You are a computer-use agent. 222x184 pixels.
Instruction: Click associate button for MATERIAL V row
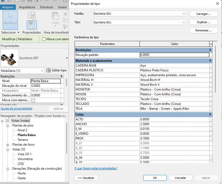(211, 85)
